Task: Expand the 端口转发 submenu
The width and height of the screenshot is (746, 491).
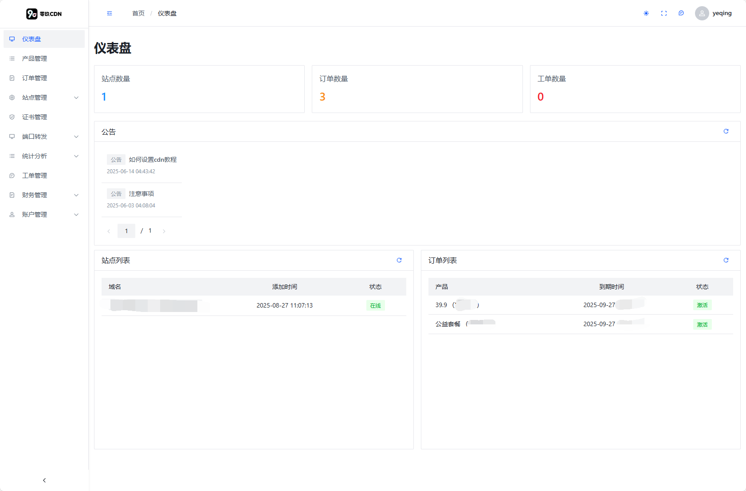Action: click(44, 136)
